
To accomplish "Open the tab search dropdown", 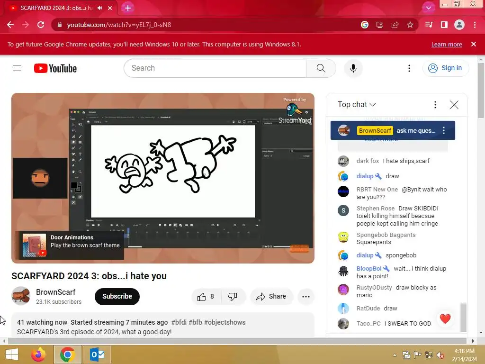I will pos(428,8).
